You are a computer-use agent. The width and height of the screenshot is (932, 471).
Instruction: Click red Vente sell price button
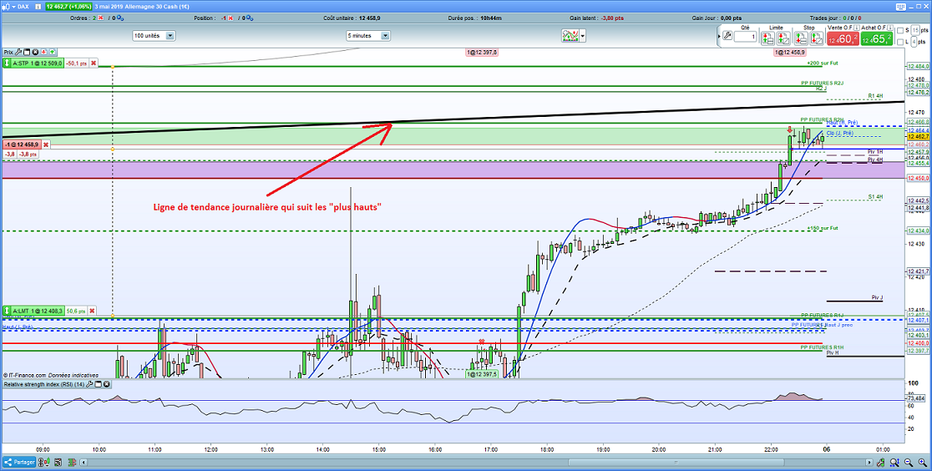(x=843, y=38)
